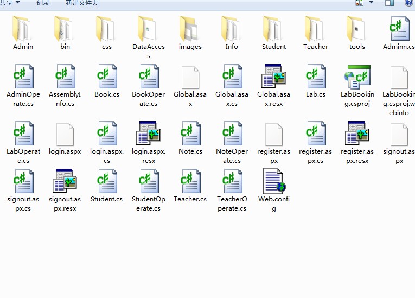Click the AssemblyInfo.cs file icon
Screen dimensions: 415x298
65,77
